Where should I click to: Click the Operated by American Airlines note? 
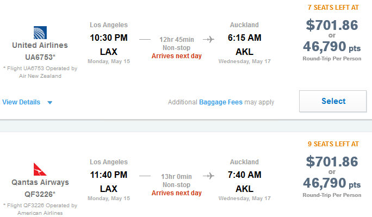point(40,209)
